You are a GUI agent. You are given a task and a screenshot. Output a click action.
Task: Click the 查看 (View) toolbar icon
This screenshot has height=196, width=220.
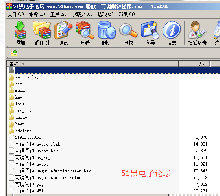(x=85, y=33)
